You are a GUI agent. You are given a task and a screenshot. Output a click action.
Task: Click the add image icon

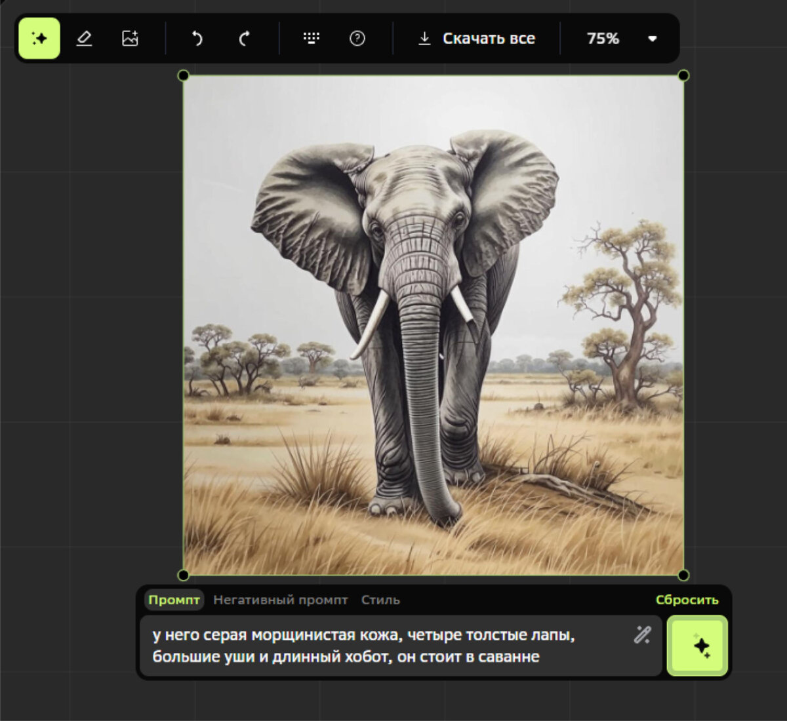[x=131, y=39]
